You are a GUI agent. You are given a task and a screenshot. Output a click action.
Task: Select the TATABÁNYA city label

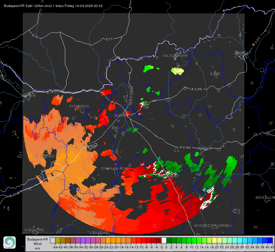click(79, 106)
